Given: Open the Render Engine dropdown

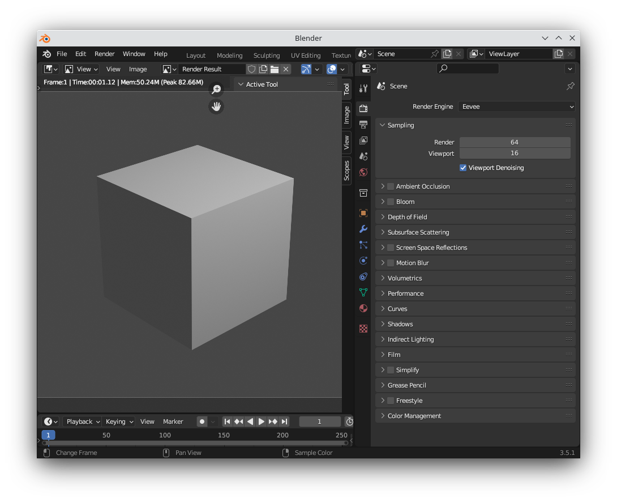Looking at the screenshot, I should pyautogui.click(x=516, y=106).
